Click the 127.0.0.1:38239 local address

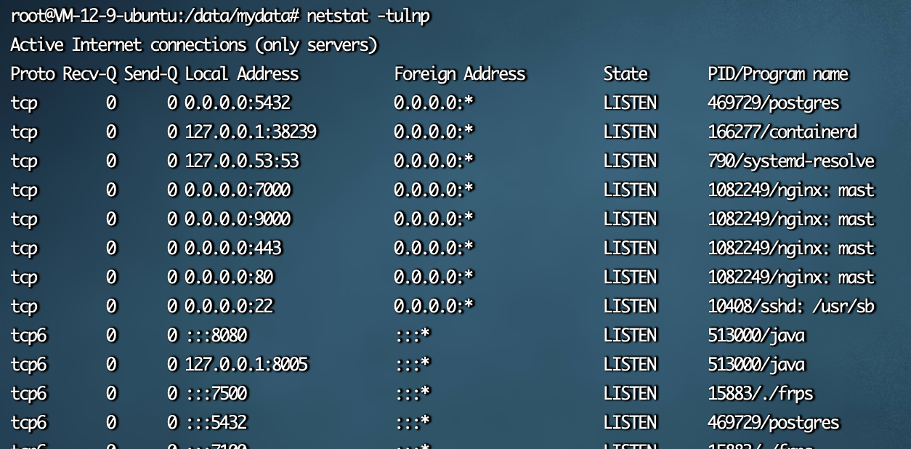(250, 132)
